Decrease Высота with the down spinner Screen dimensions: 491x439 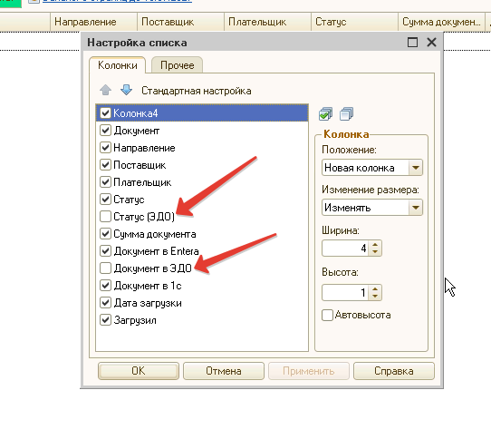click(375, 296)
